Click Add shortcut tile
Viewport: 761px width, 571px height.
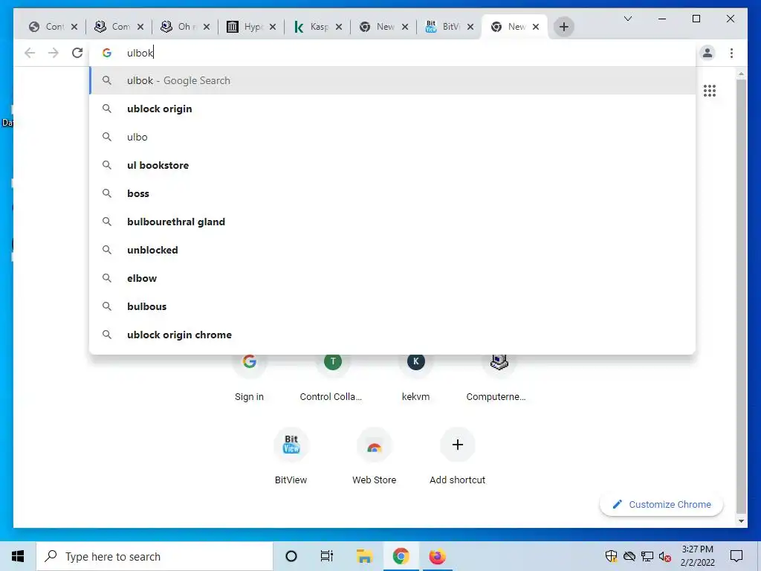pos(457,457)
